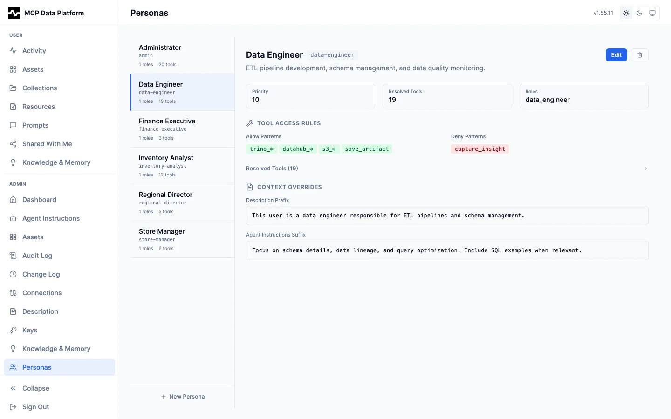Open Shared With Me share icon
Image resolution: width=671 pixels, height=419 pixels.
point(13,144)
